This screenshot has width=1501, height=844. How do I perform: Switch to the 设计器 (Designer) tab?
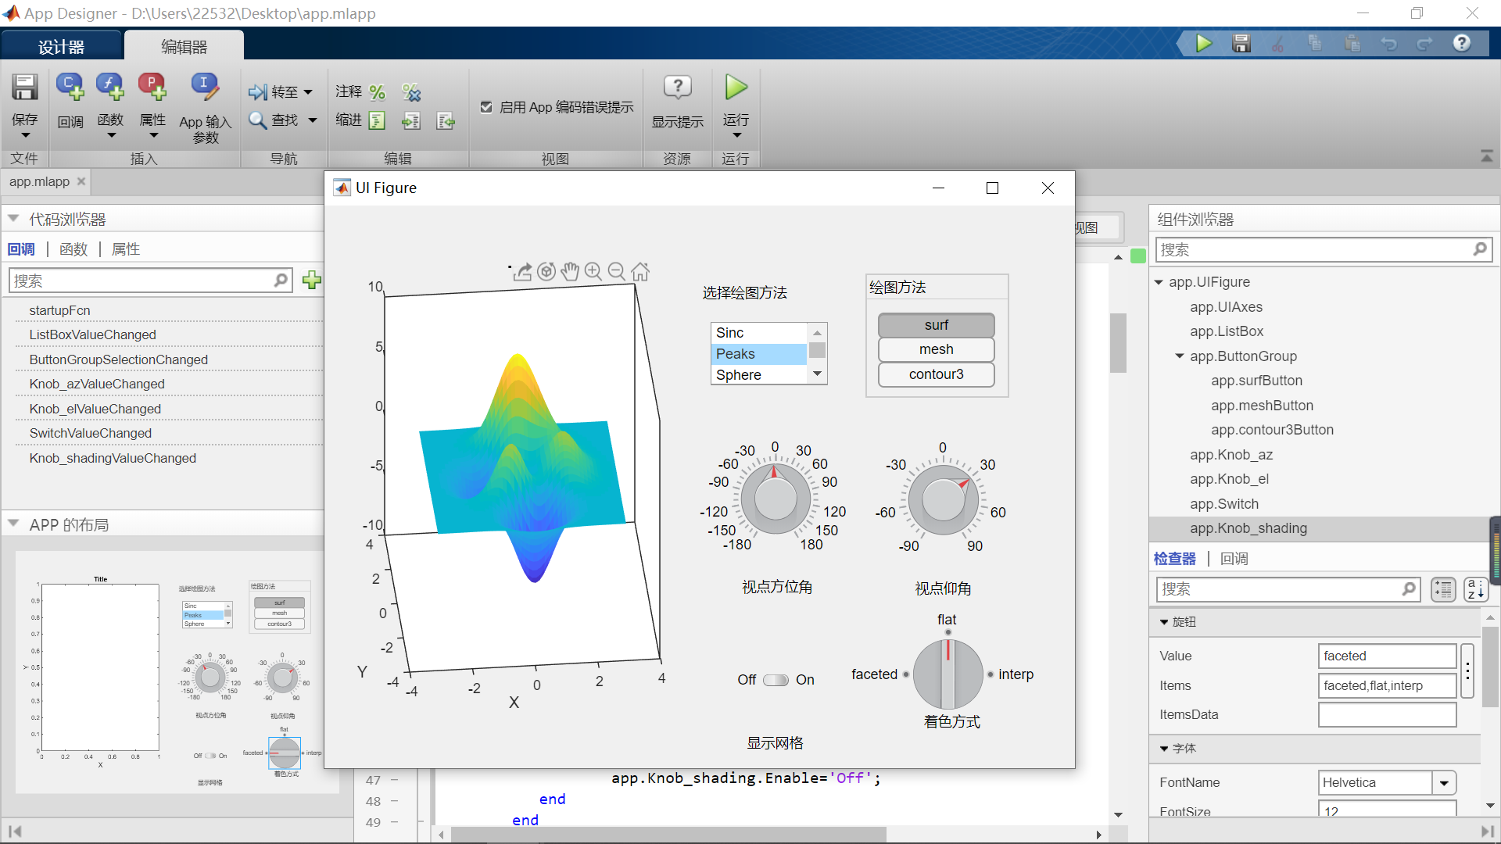coord(61,47)
